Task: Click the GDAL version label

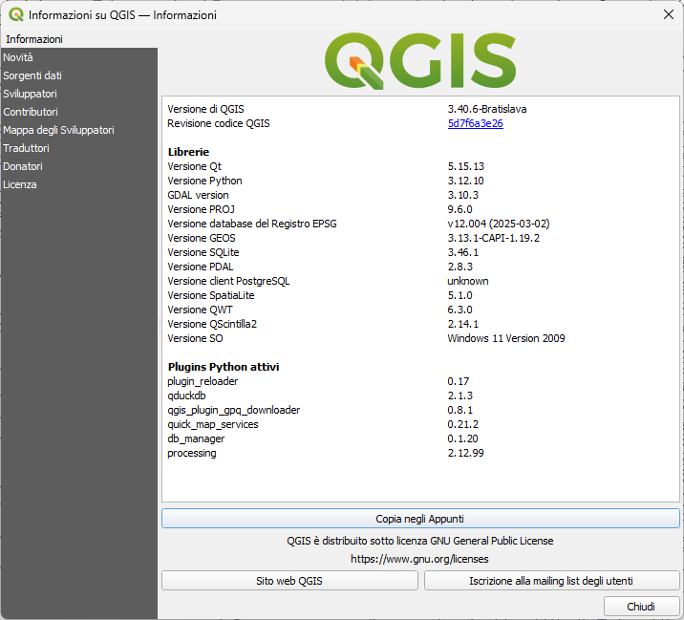Action: coord(198,195)
